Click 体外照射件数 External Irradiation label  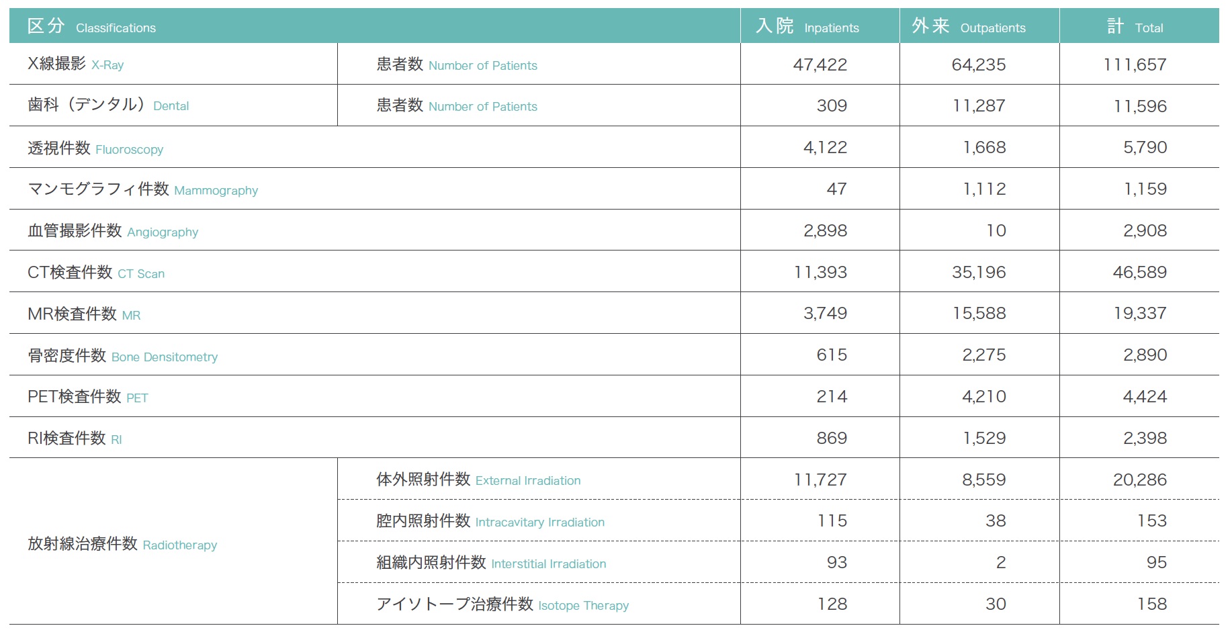tap(478, 480)
